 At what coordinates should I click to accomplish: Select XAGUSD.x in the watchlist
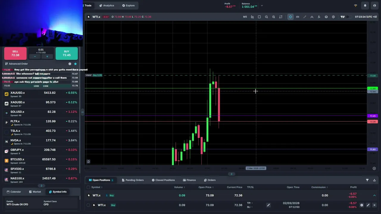(x=41, y=104)
